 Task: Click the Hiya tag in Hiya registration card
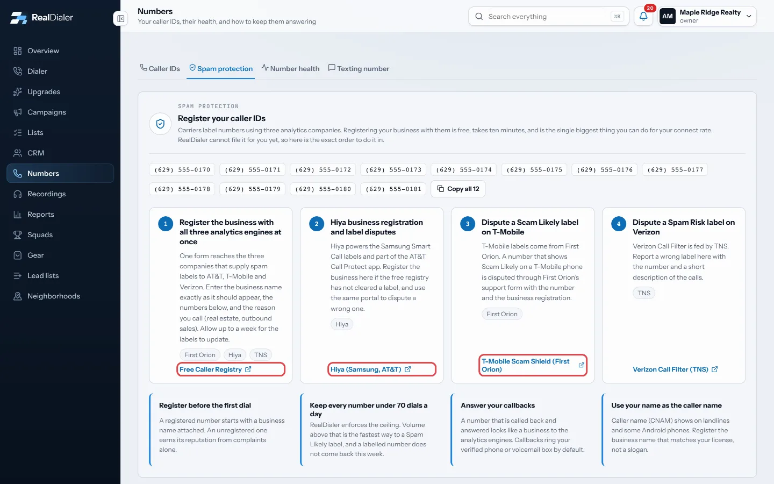342,324
